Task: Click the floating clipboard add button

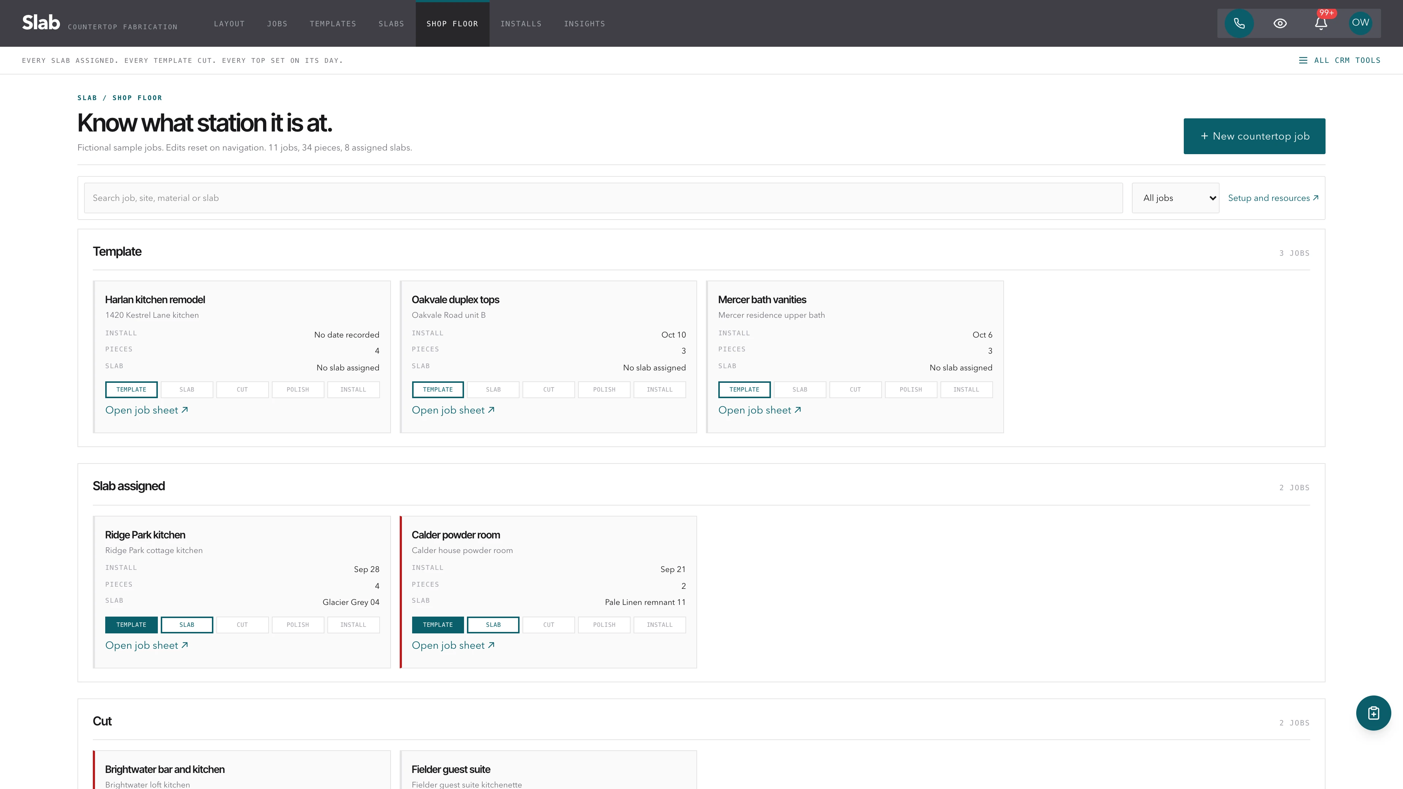Action: click(x=1373, y=713)
